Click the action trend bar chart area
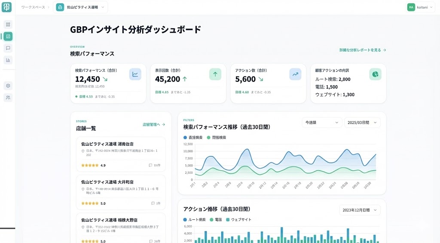Image resolution: width=440 pixels, height=243 pixels. tap(287, 234)
